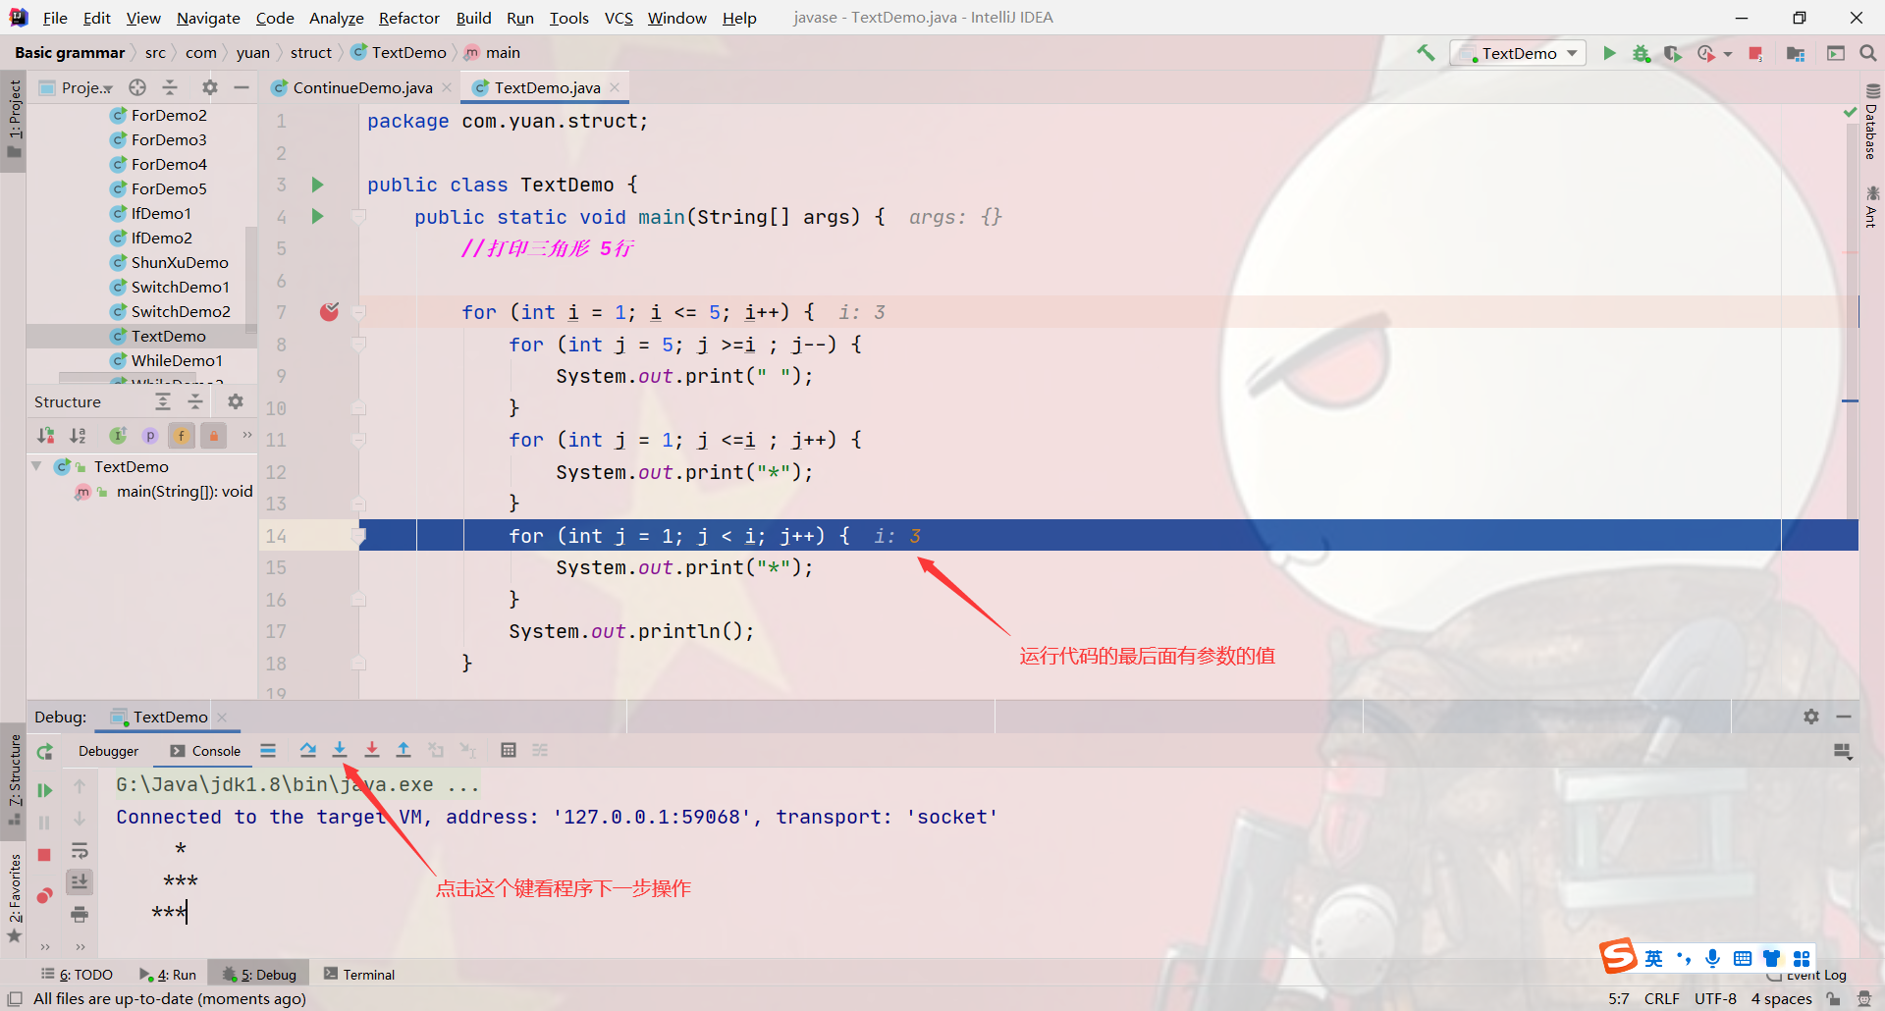Click the Build Project hammer icon

(x=1426, y=53)
